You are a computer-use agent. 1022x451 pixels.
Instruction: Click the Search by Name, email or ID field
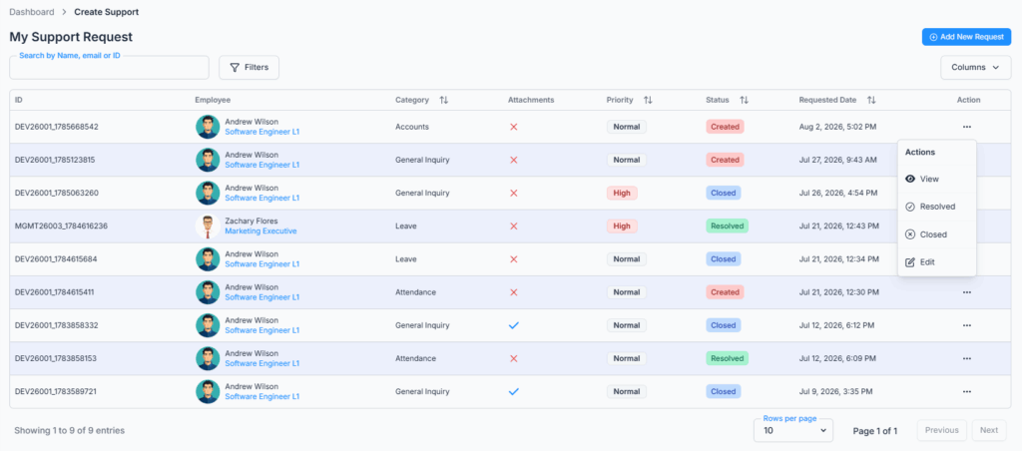click(109, 68)
